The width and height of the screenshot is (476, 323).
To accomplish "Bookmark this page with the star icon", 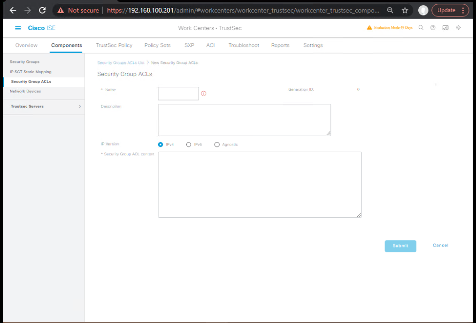I will coord(405,10).
